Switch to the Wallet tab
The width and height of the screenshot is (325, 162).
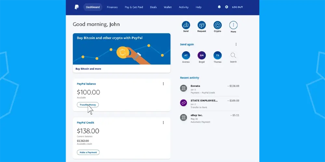tap(168, 7)
